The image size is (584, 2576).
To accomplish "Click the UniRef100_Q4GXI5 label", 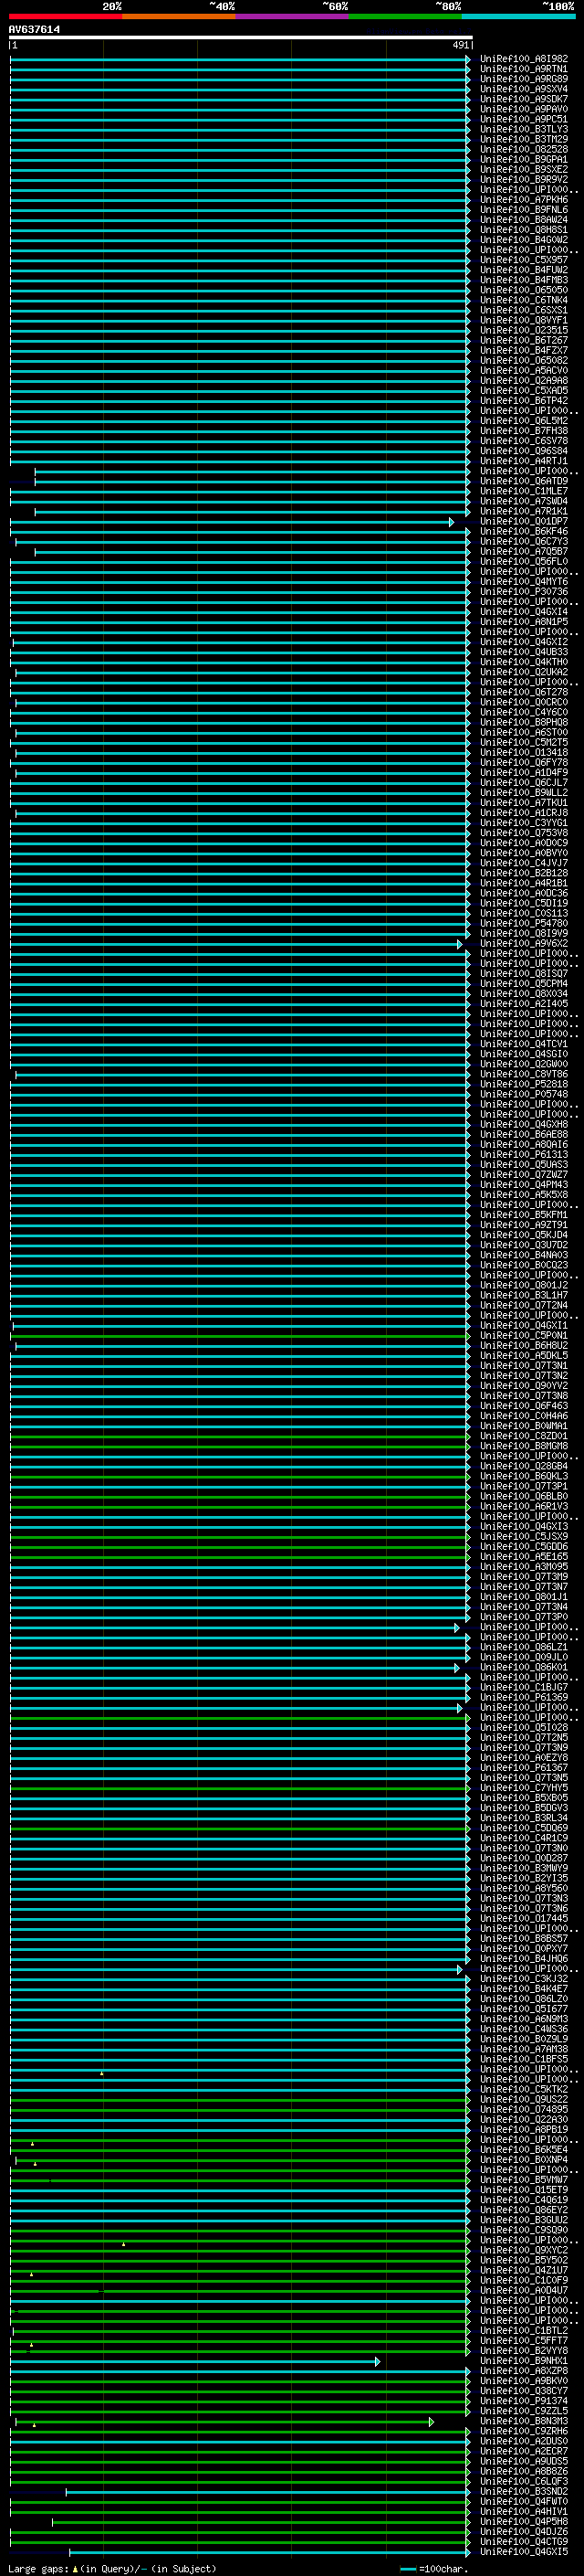I will tap(524, 2551).
